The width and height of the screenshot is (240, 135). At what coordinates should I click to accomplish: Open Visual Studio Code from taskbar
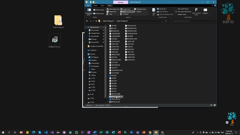(x=46, y=132)
